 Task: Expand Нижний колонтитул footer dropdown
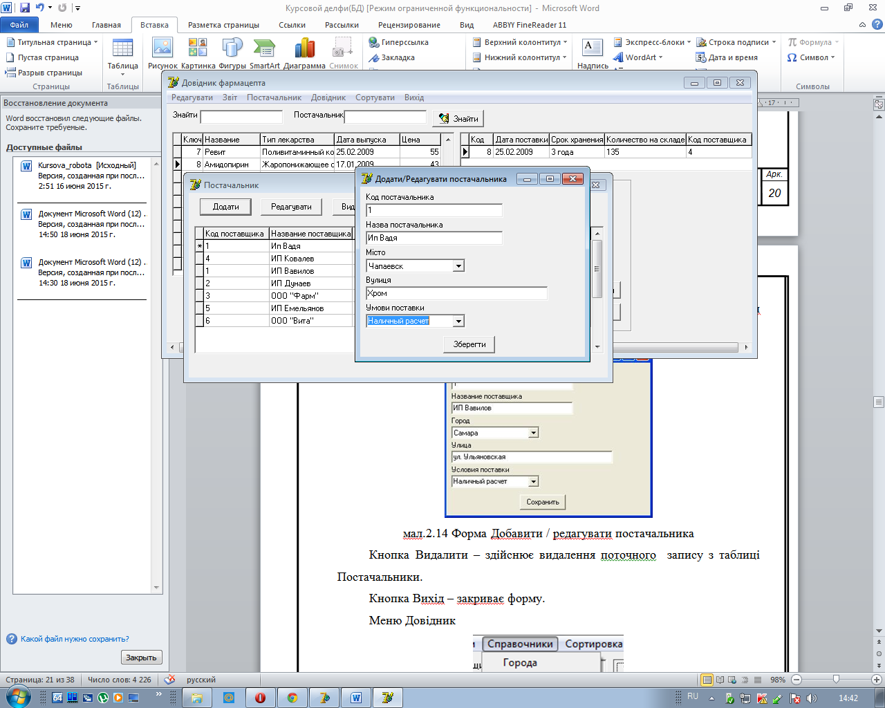pos(564,57)
